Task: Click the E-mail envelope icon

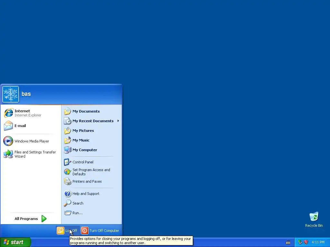Action: [x=8, y=126]
